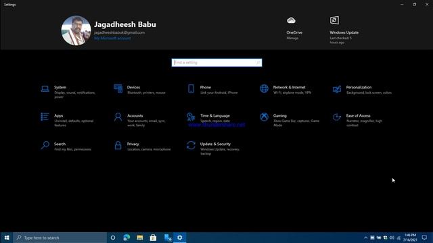Viewport: 433px width, 243px height.
Task: Open the notification center icon
Action: coord(424,238)
